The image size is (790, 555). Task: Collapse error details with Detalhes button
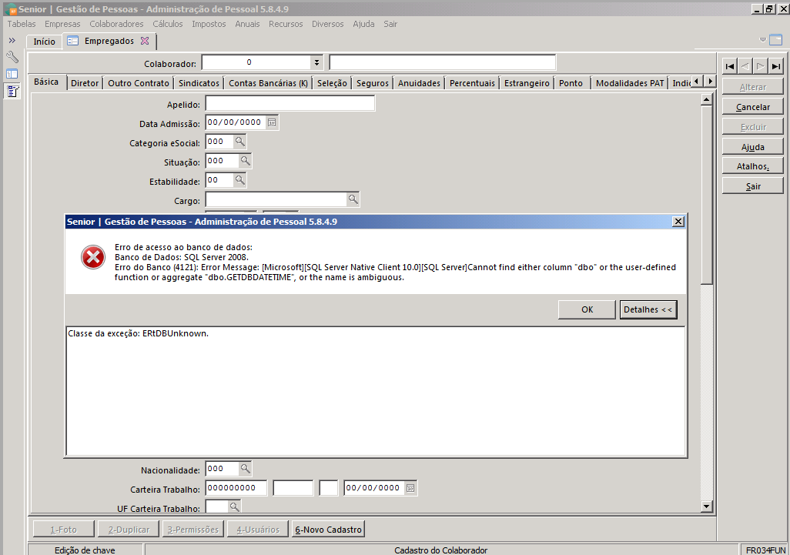[x=648, y=309]
